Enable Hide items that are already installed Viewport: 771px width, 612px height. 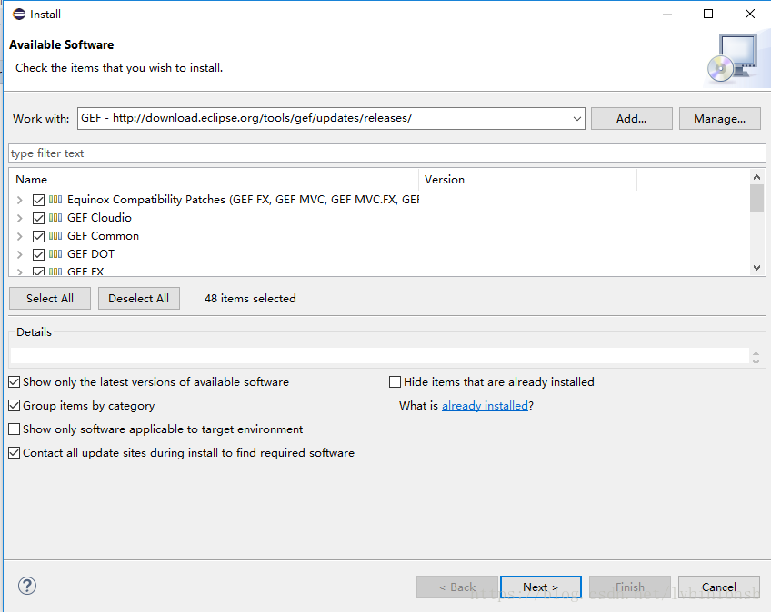pyautogui.click(x=395, y=381)
